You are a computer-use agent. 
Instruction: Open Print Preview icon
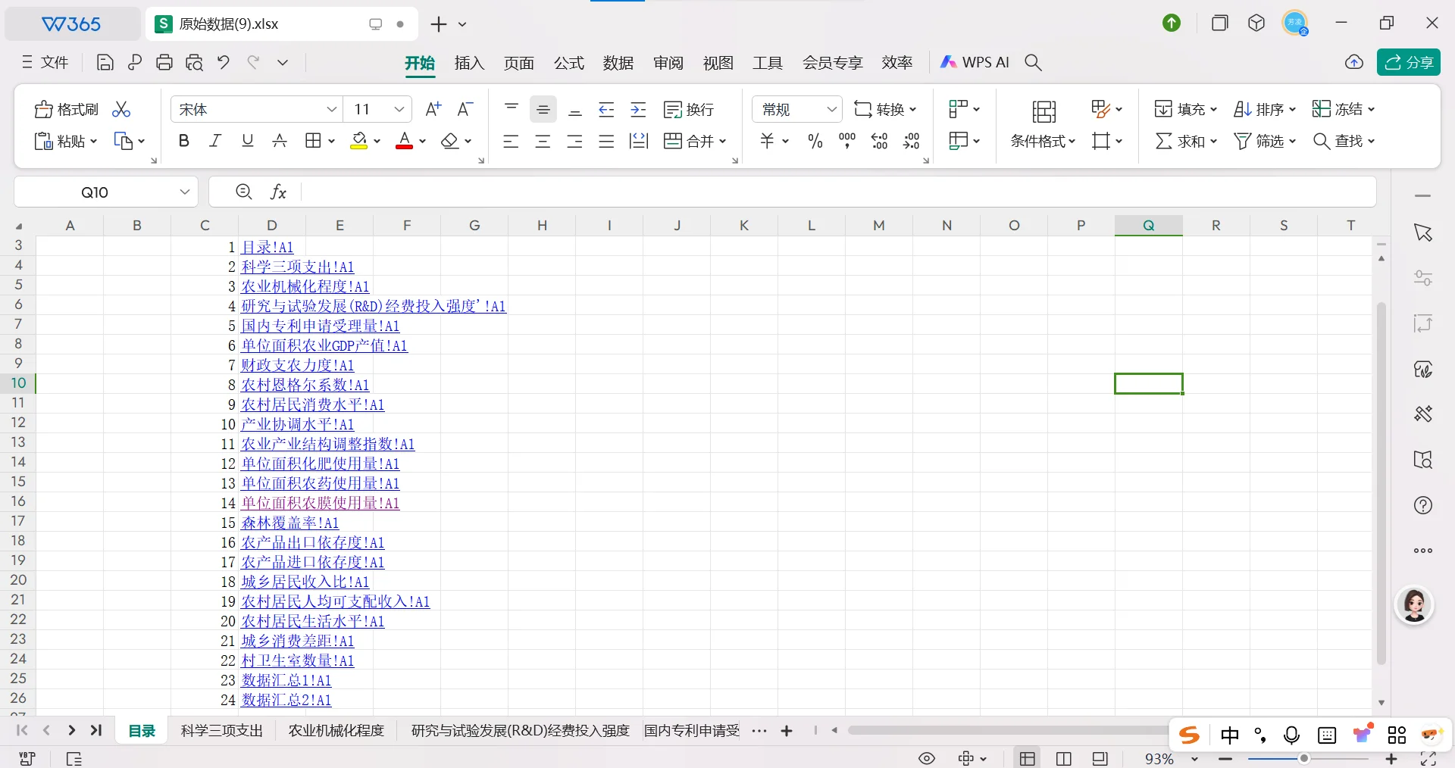pos(195,63)
